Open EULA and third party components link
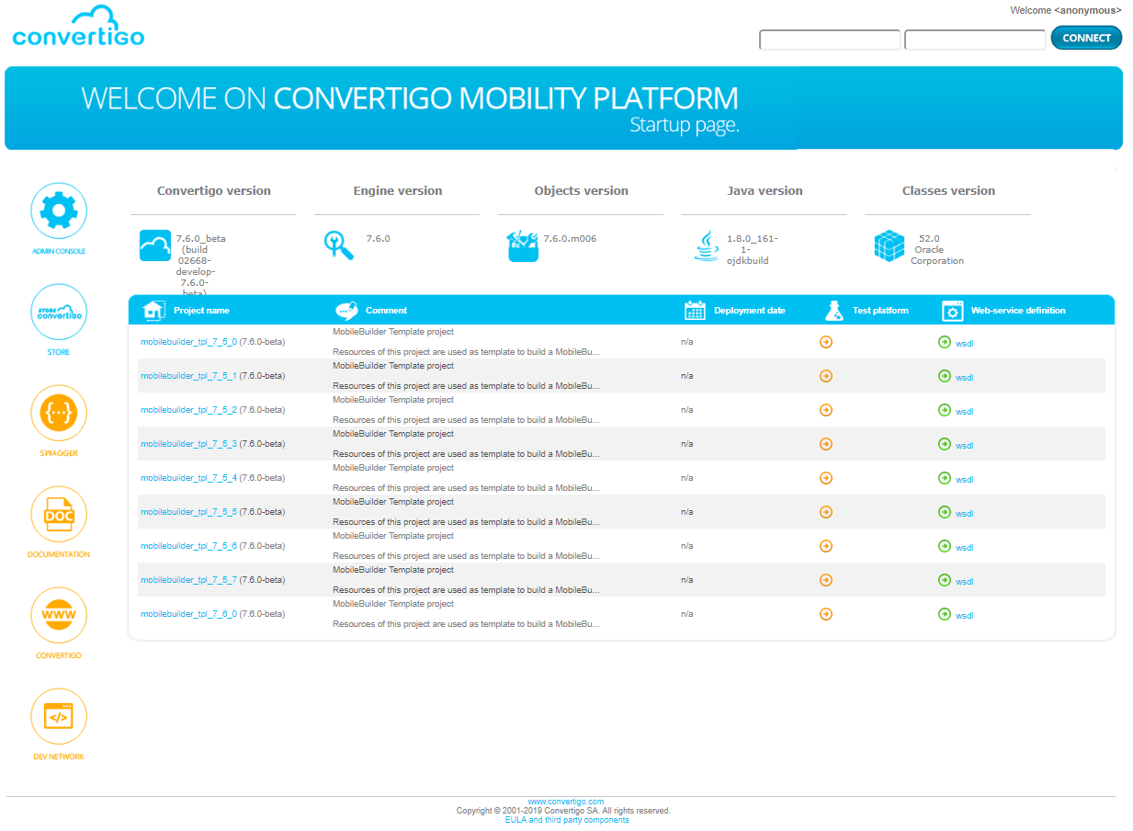1133x831 pixels. (x=566, y=820)
